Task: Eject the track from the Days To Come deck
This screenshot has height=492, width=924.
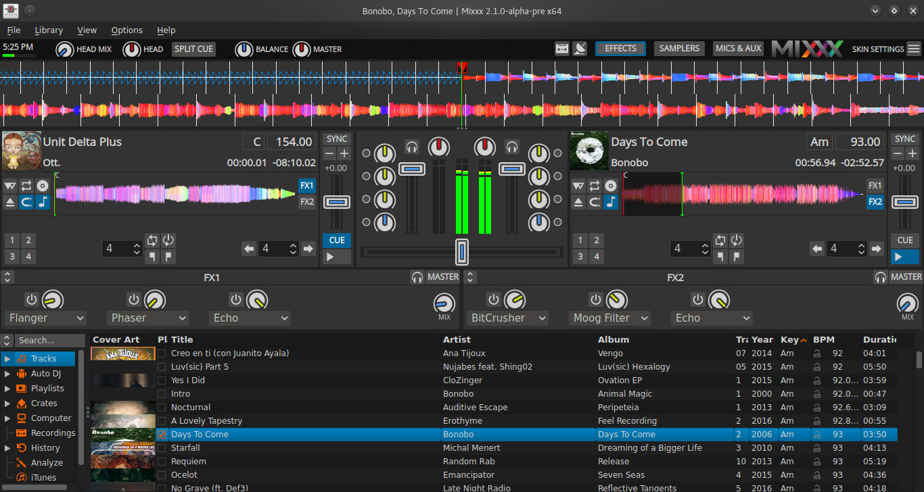Action: click(x=578, y=201)
